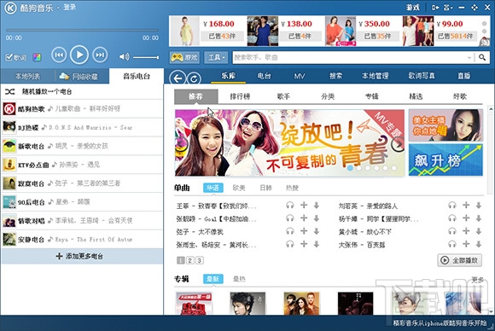The image size is (495, 331).
Task: Click 全部播放 play all button
Action: (x=460, y=261)
